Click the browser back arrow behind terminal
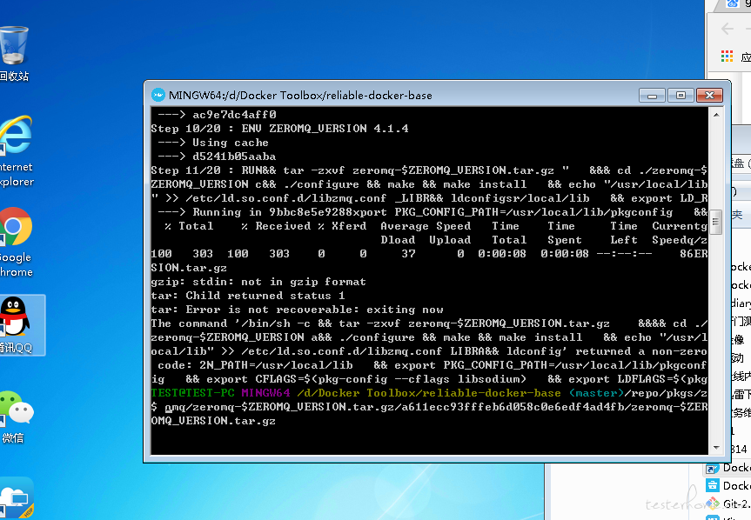This screenshot has height=520, width=751. [x=728, y=29]
